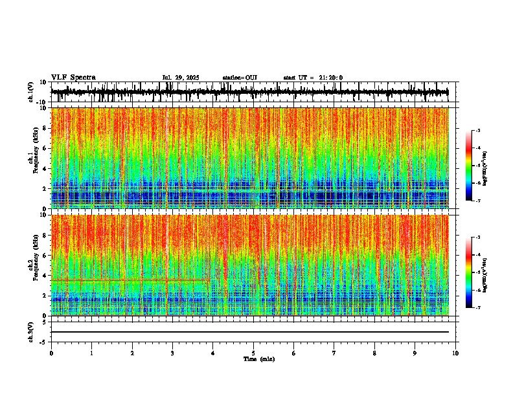Click the ch.1 colorbar log(PSD) label
The height and width of the screenshot is (396, 513).
tap(484, 169)
